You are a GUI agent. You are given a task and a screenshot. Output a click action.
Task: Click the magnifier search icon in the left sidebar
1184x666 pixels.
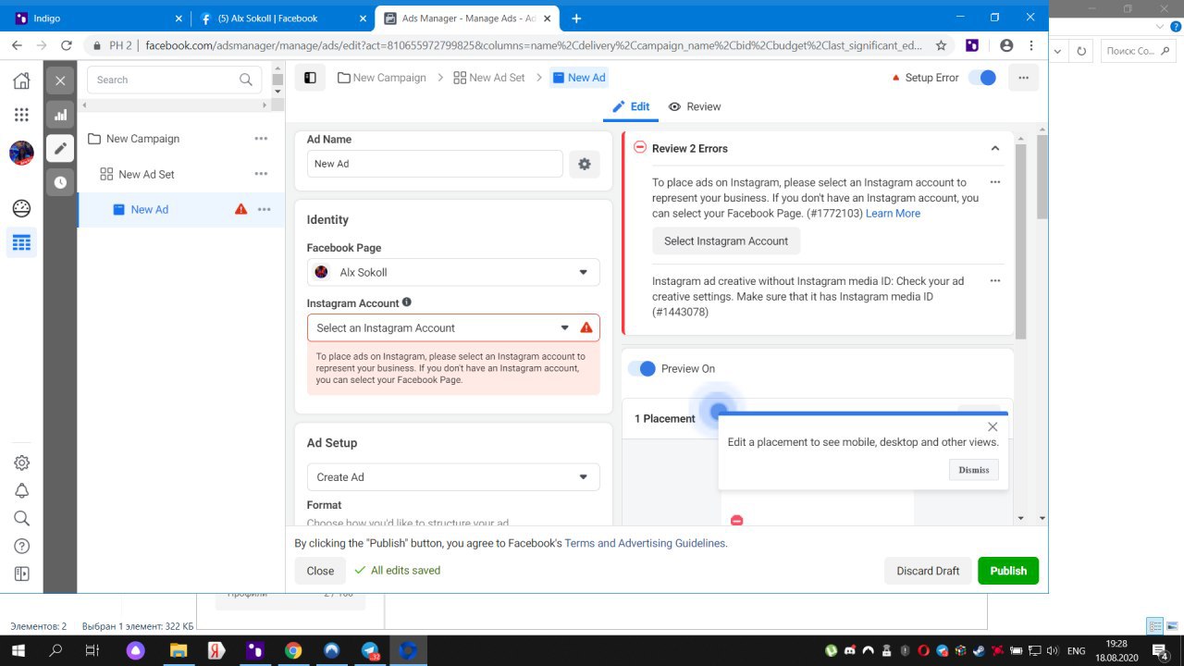pos(21,518)
